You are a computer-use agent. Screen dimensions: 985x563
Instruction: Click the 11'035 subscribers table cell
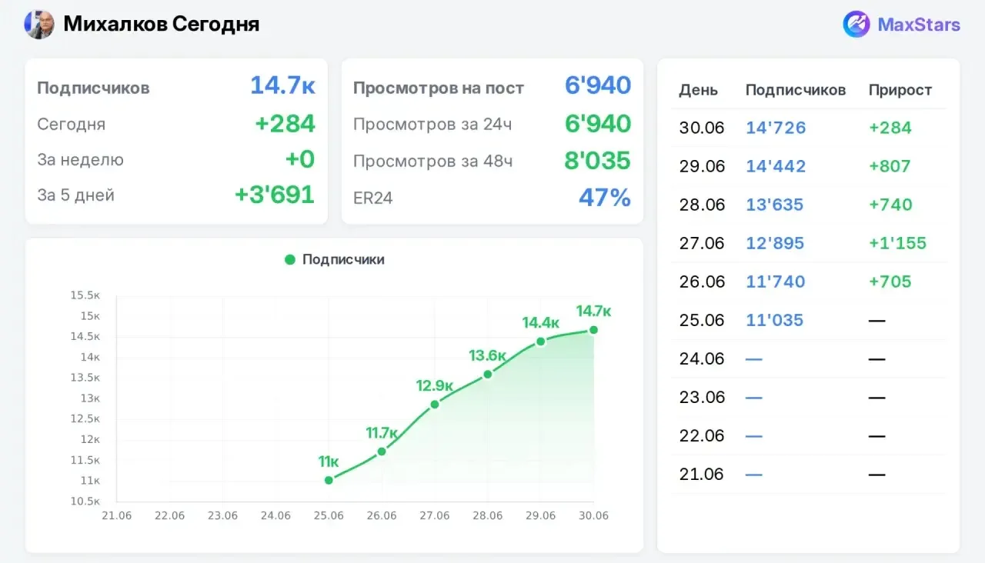[x=774, y=320]
